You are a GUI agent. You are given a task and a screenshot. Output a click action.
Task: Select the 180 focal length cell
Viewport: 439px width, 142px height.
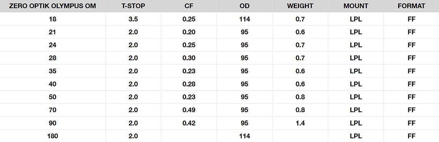coord(53,136)
